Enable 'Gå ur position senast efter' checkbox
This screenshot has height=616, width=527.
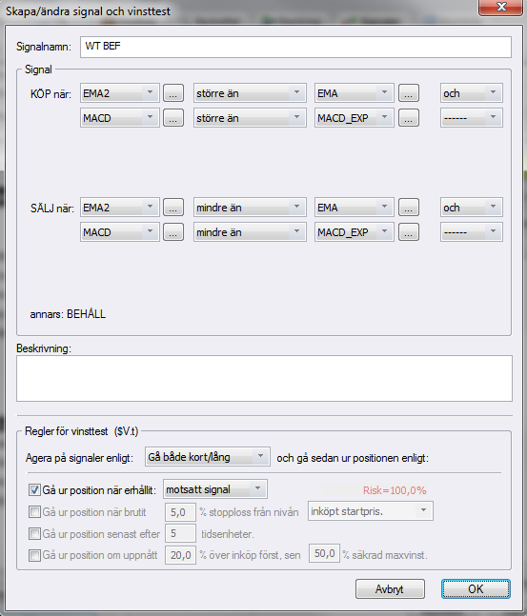pos(34,533)
